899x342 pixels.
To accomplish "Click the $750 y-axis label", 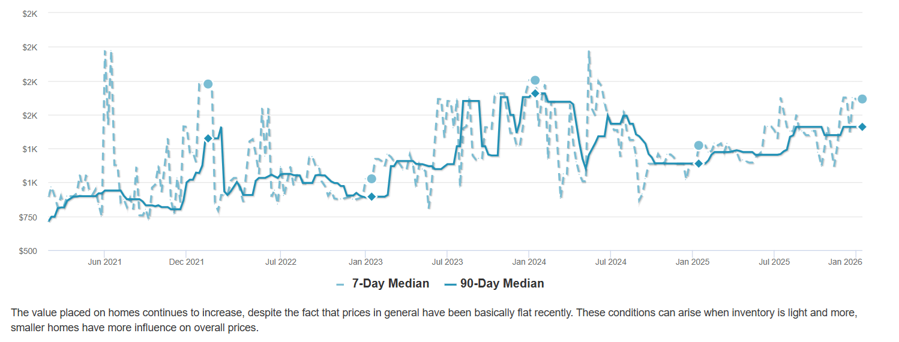I will (28, 217).
